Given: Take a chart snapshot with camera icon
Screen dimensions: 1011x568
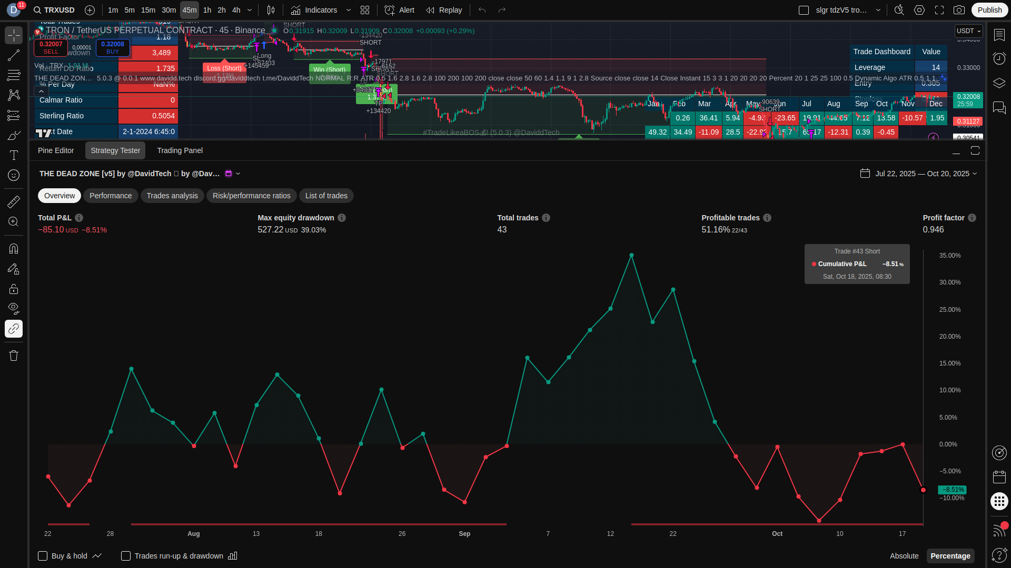Looking at the screenshot, I should point(959,10).
